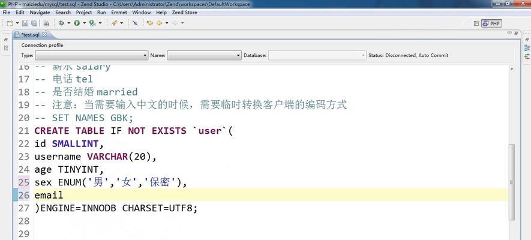Open the Help menu
The height and width of the screenshot is (240, 531).
coord(161,13)
